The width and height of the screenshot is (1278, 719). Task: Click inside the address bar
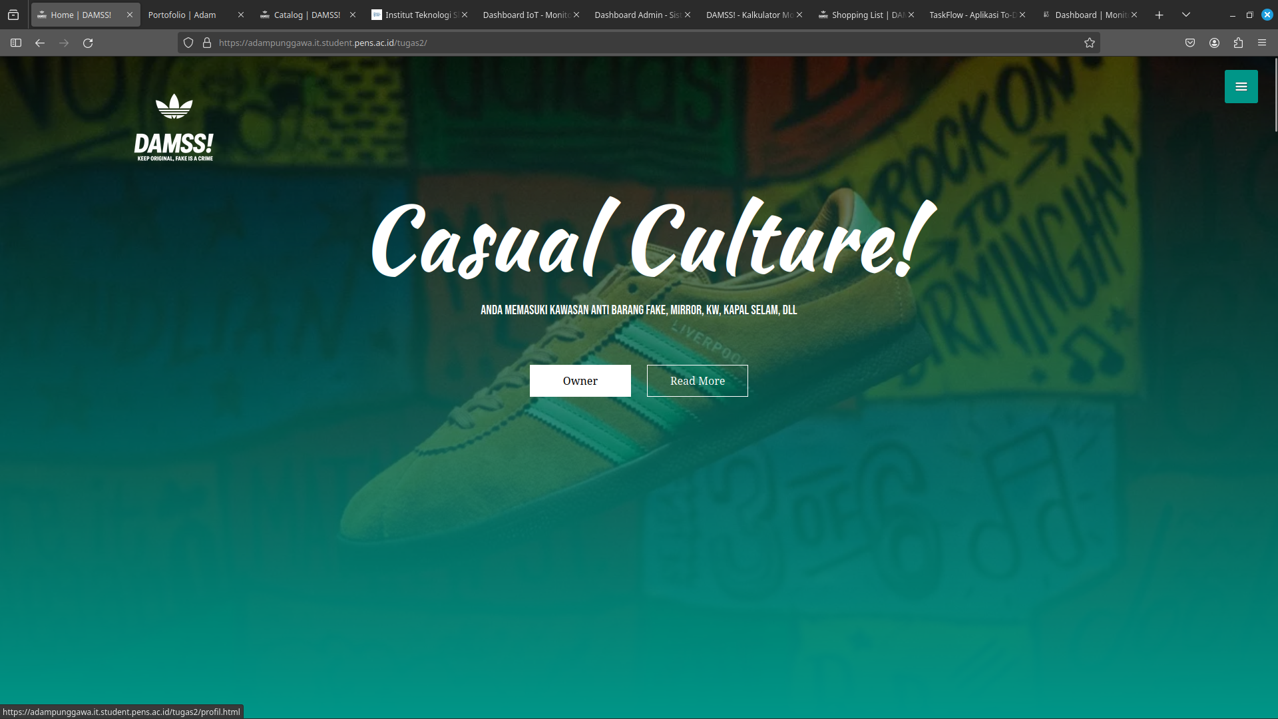[599, 43]
